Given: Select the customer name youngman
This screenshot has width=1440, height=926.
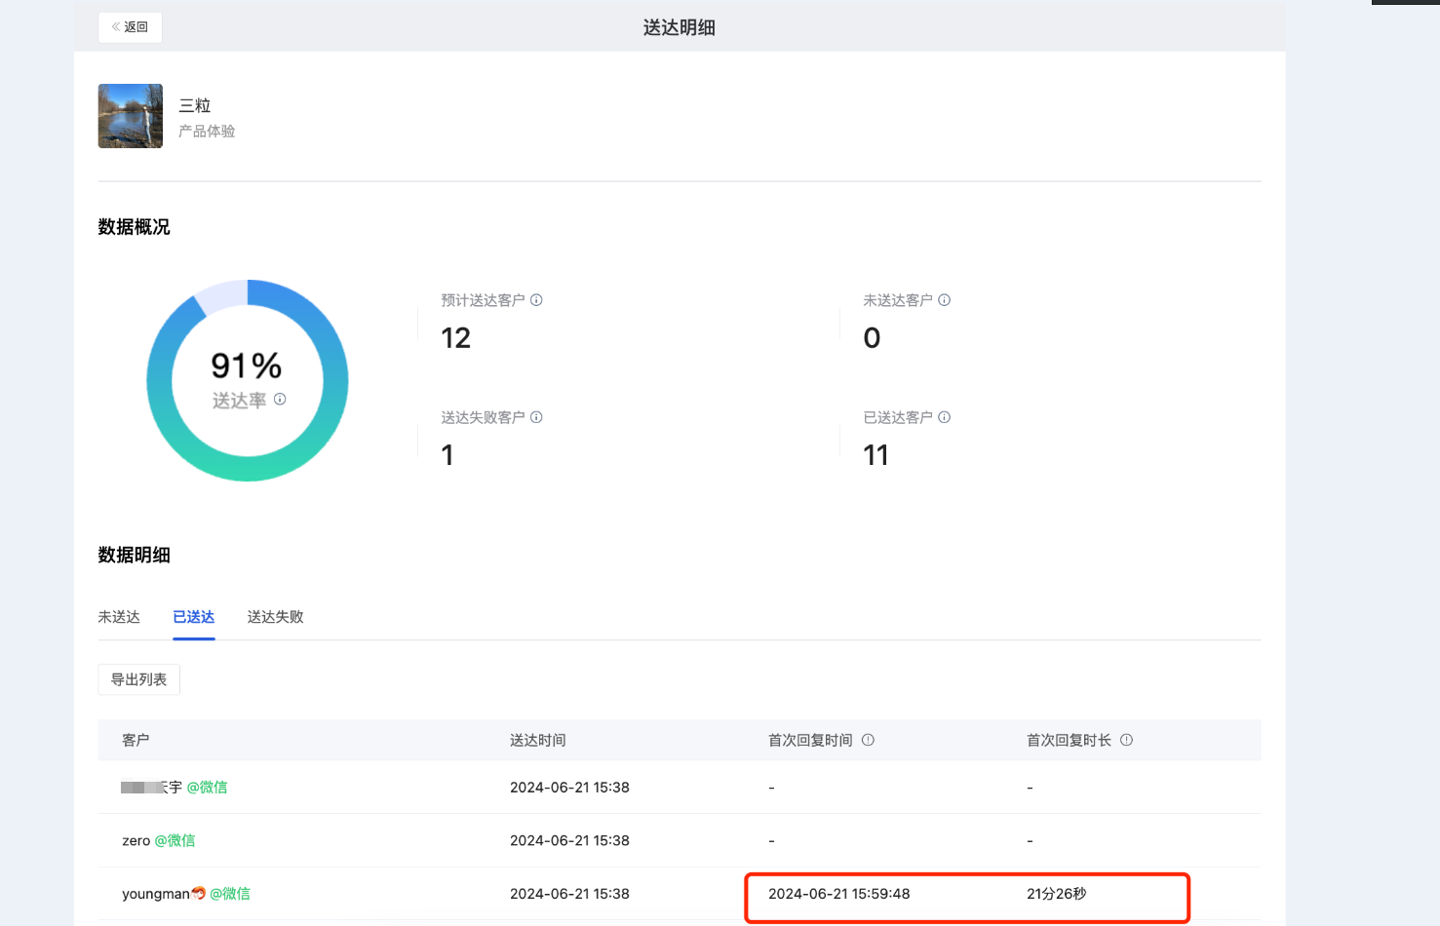Looking at the screenshot, I should 156,894.
